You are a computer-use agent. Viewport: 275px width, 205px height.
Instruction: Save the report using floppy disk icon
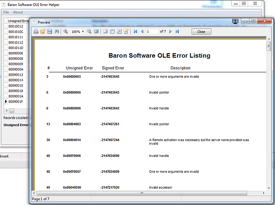(x=49, y=31)
